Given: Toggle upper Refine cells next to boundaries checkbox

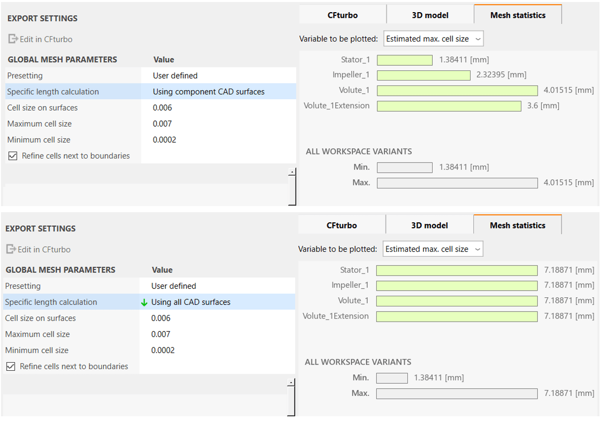Looking at the screenshot, I should [13, 155].
